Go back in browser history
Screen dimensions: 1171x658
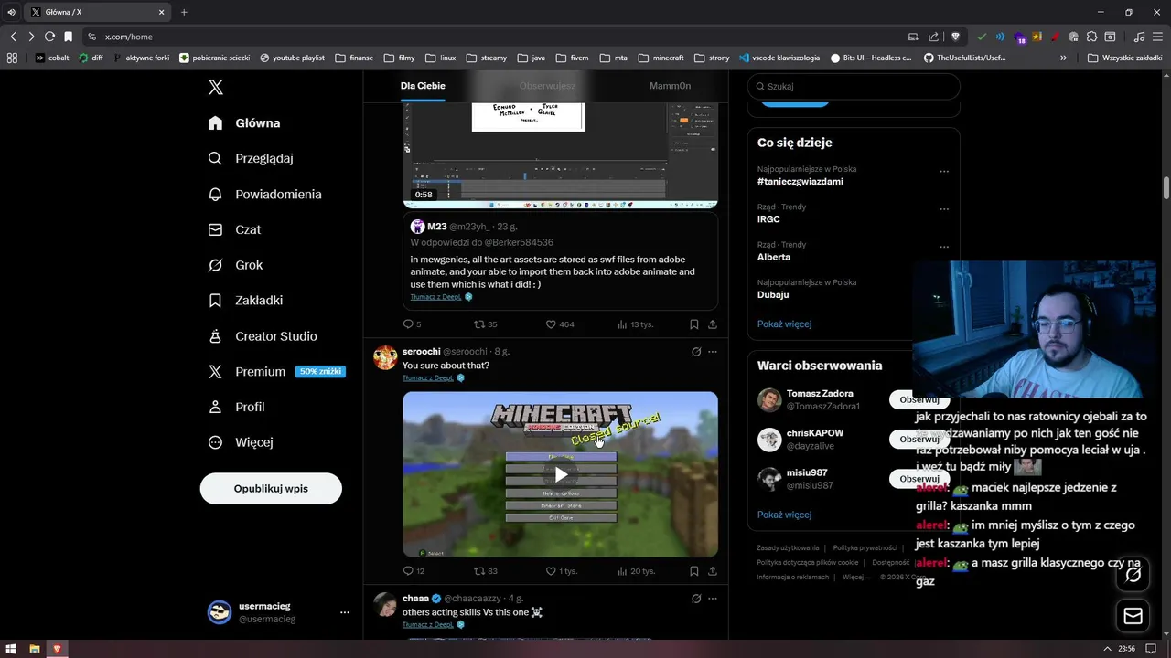(x=13, y=37)
